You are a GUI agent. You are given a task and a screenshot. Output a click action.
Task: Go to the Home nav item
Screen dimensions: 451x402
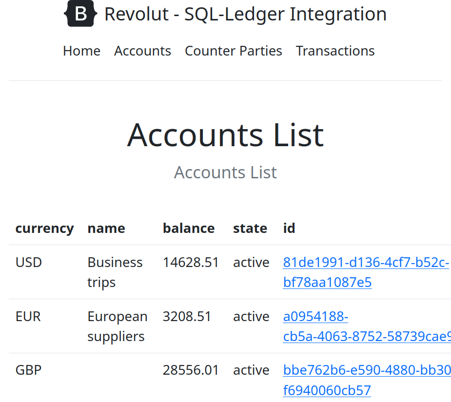pos(82,51)
